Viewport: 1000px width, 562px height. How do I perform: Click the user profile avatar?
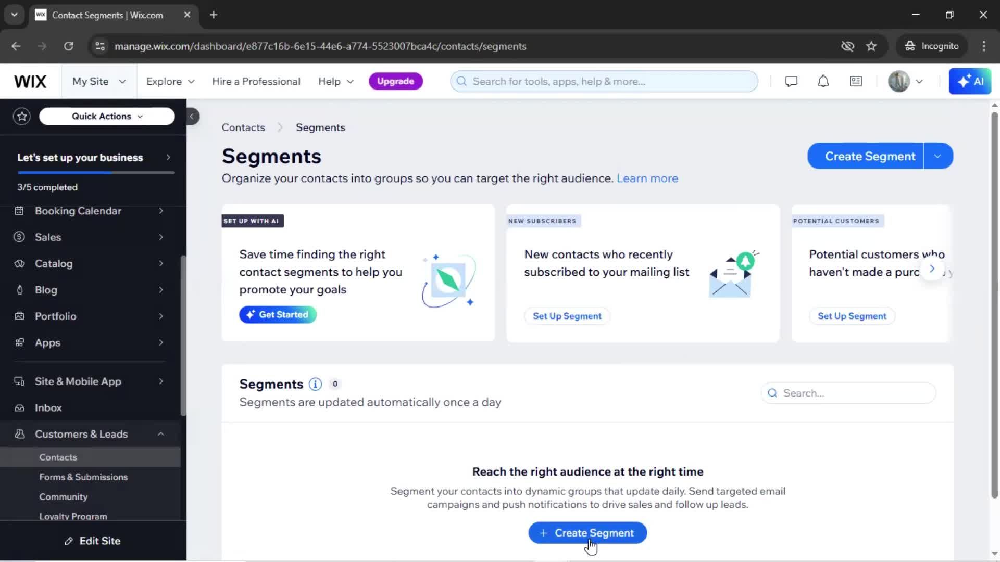coord(898,82)
